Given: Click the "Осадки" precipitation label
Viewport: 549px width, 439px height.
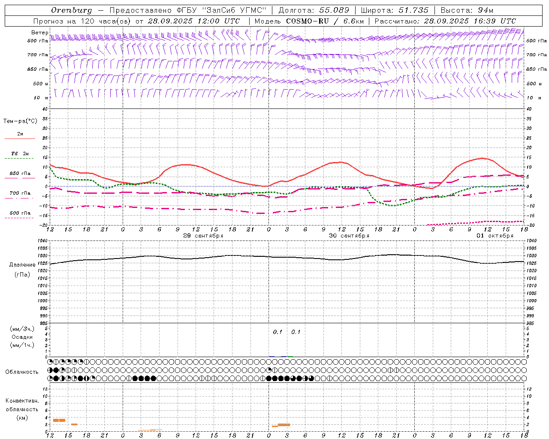Looking at the screenshot, I should coord(22,337).
